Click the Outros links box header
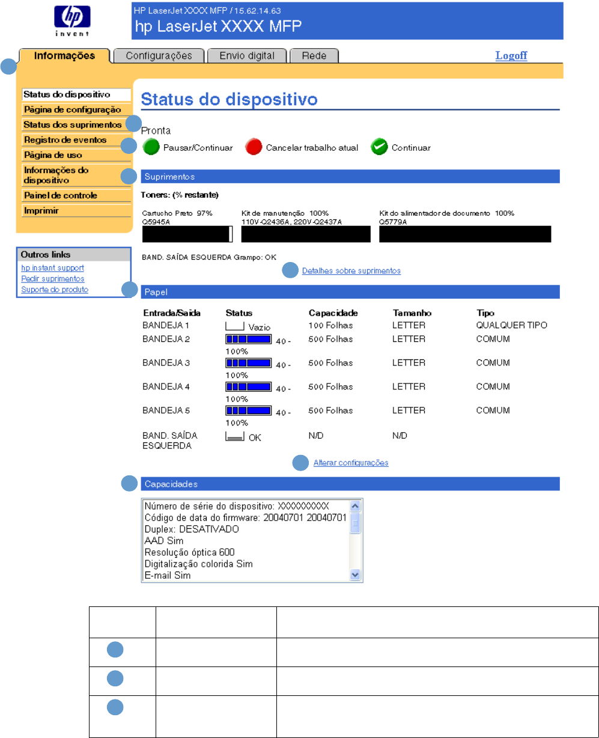This screenshot has height=738, width=599. pyautogui.click(x=73, y=255)
